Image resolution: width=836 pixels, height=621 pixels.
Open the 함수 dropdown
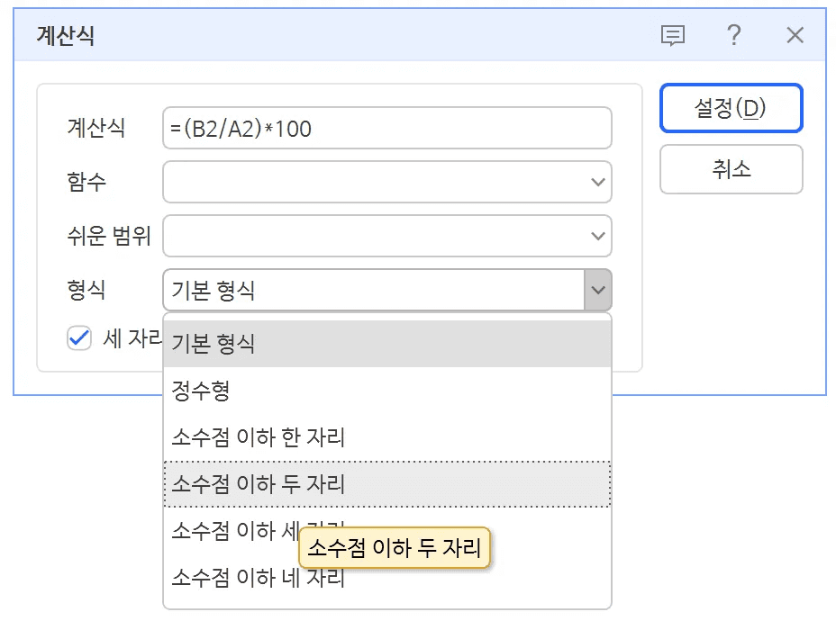pos(597,182)
